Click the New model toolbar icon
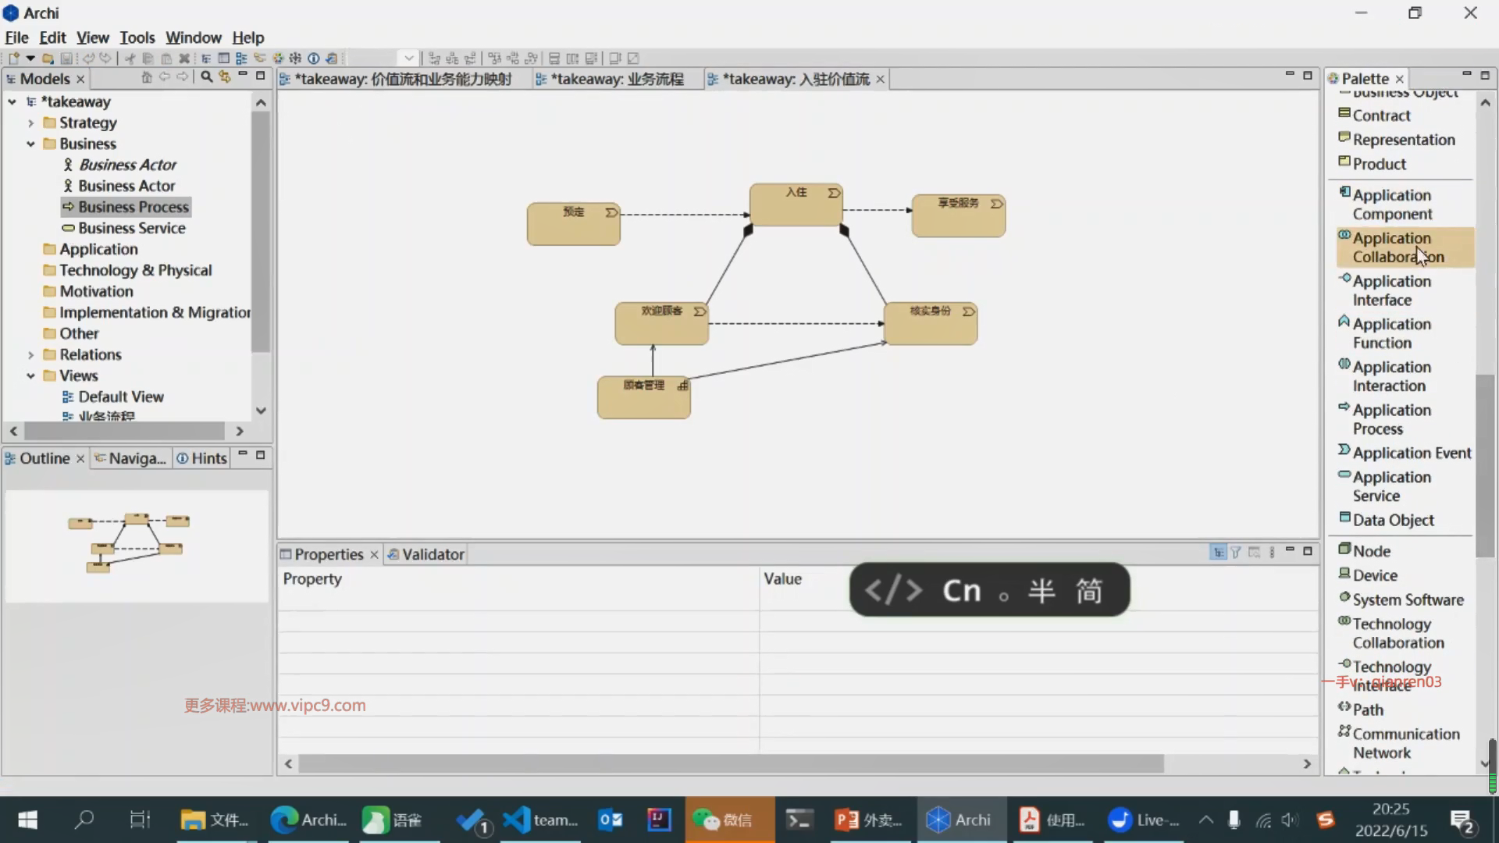The image size is (1499, 843). pos(13,59)
